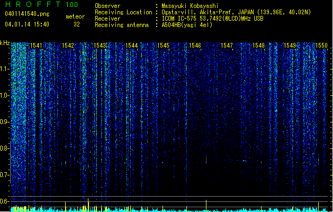Click the 0.9 kHz axis label

coord(5,122)
